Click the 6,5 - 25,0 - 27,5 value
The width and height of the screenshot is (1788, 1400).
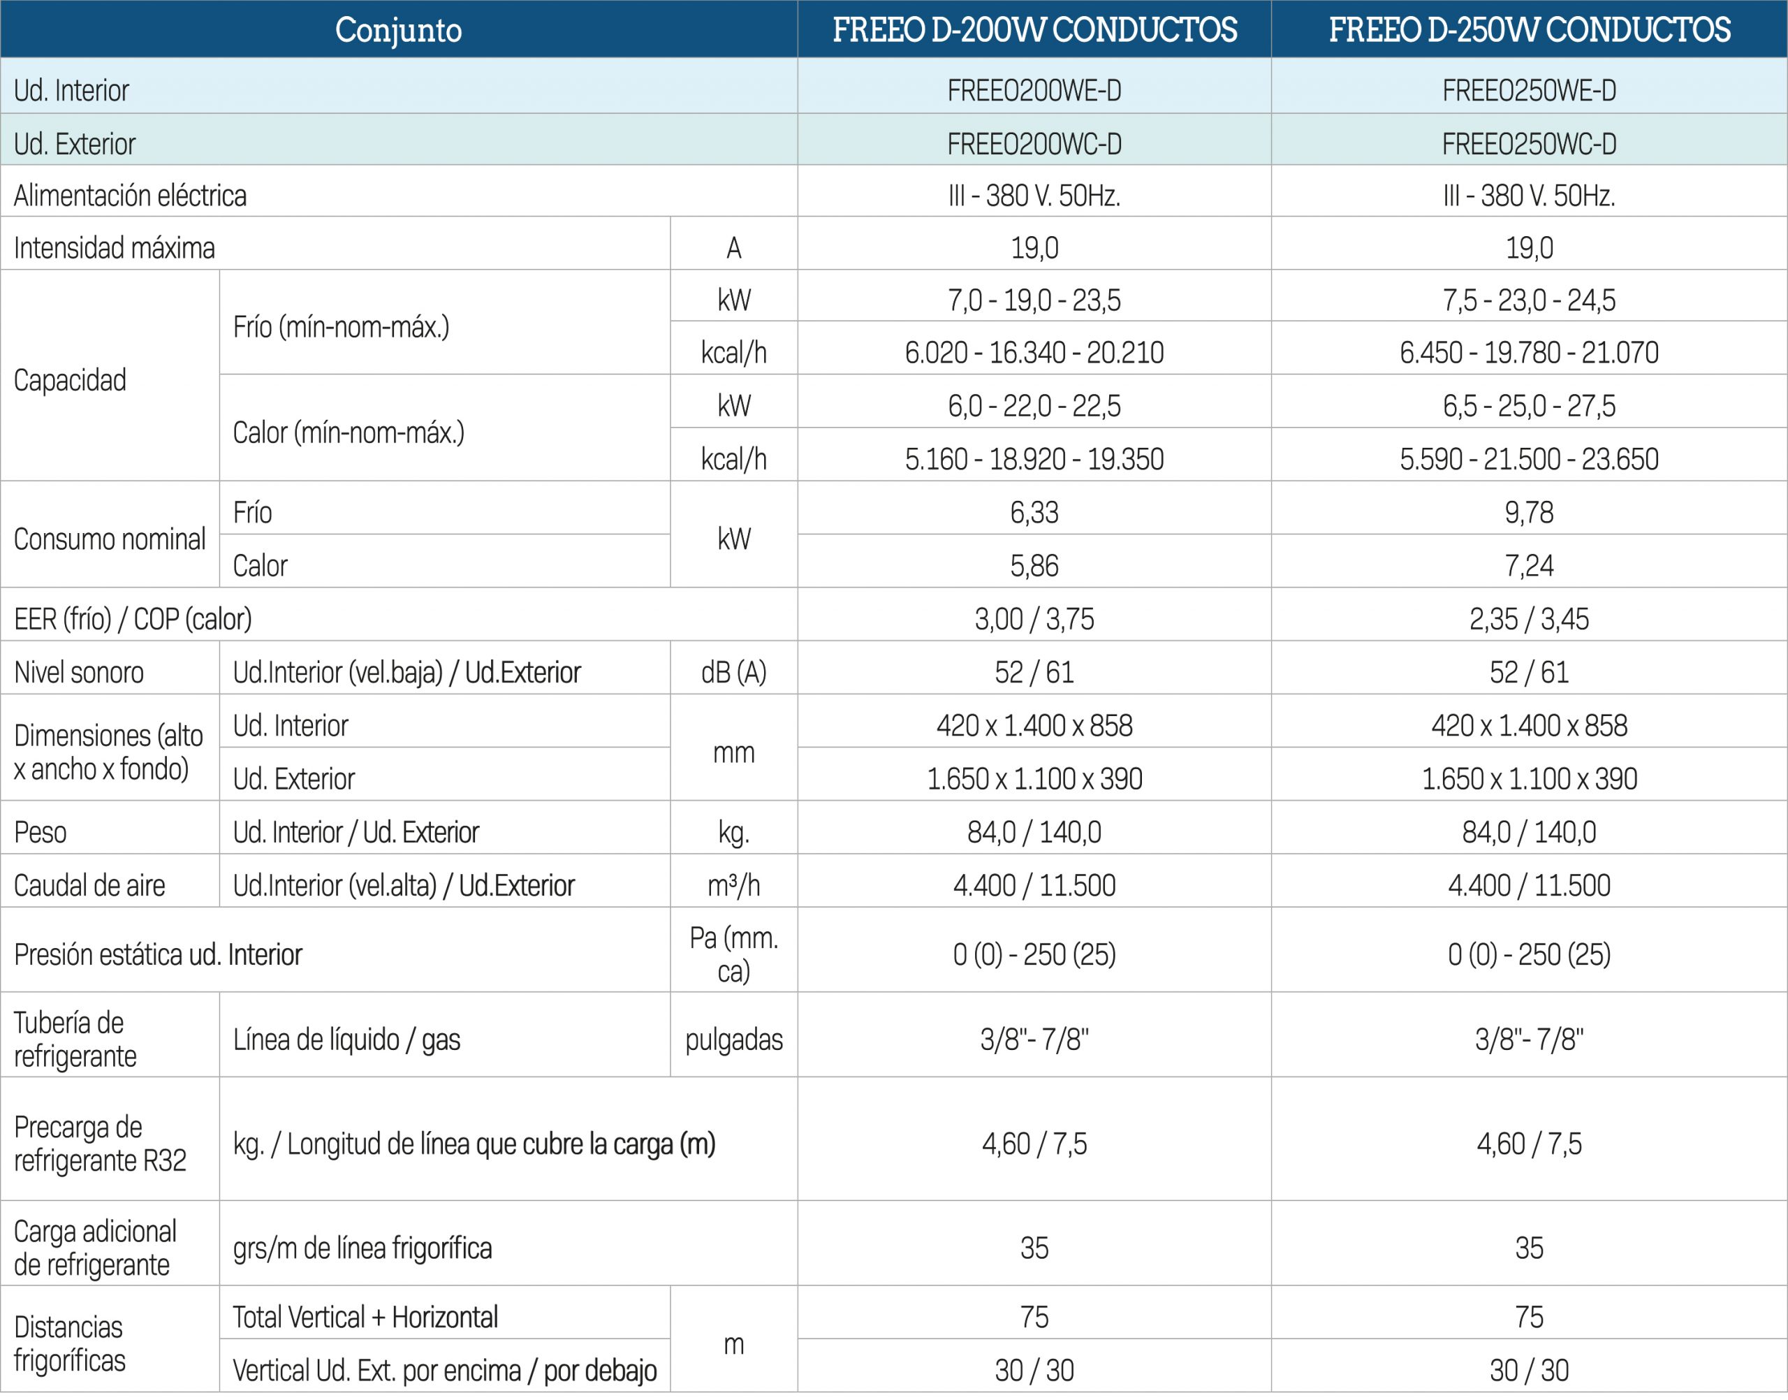click(x=1529, y=407)
